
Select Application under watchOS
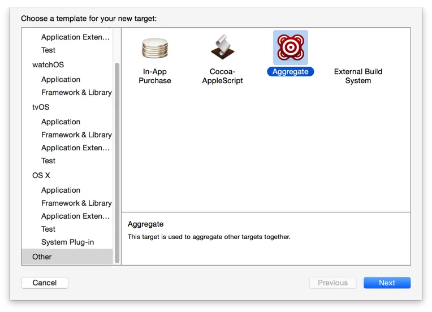(61, 80)
